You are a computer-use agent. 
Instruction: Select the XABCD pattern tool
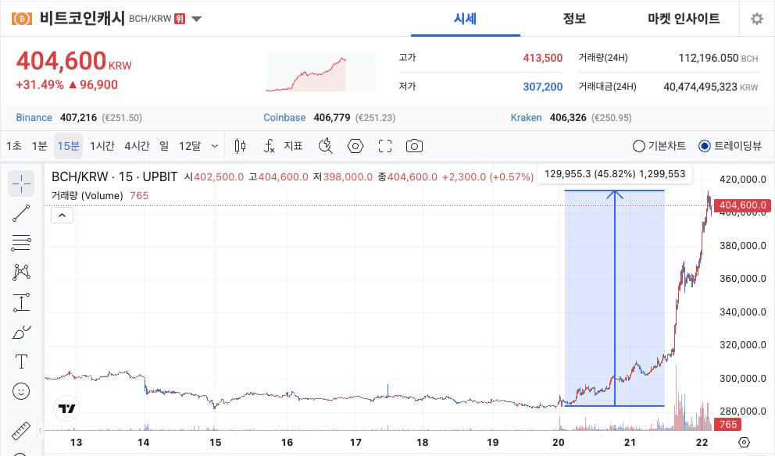point(21,273)
